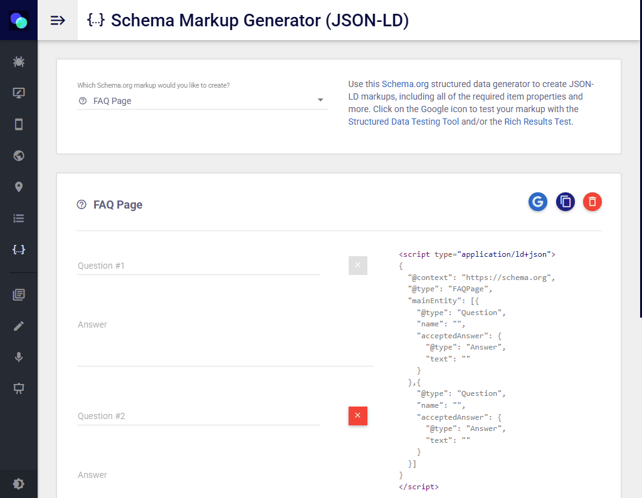Click the app logo in top-left corner
The image size is (642, 498).
click(x=19, y=20)
